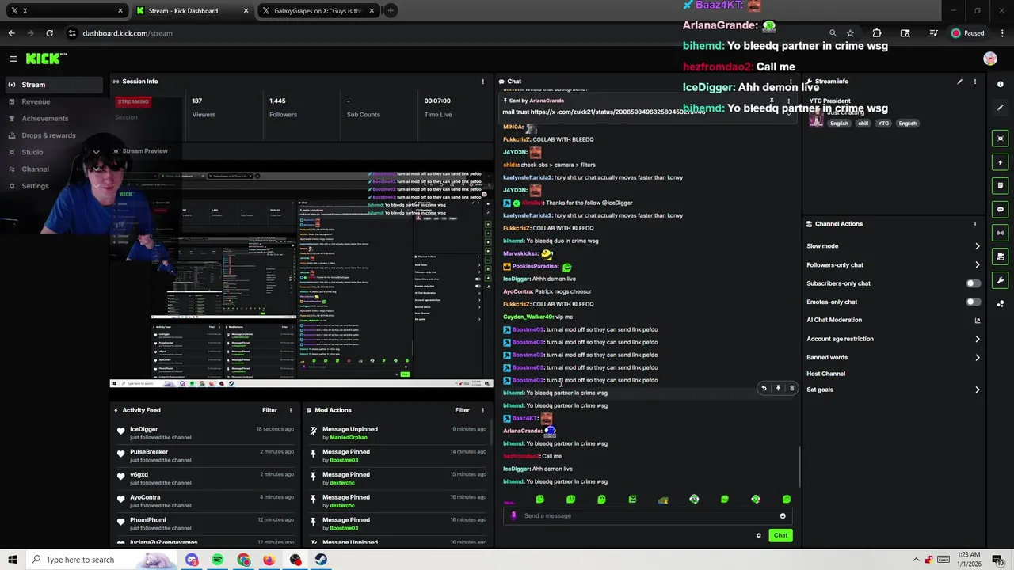
Task: Click the first green emote in quick emote row
Action: pyautogui.click(x=540, y=500)
